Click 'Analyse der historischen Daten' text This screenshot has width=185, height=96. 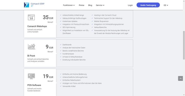click(x=74, y=48)
